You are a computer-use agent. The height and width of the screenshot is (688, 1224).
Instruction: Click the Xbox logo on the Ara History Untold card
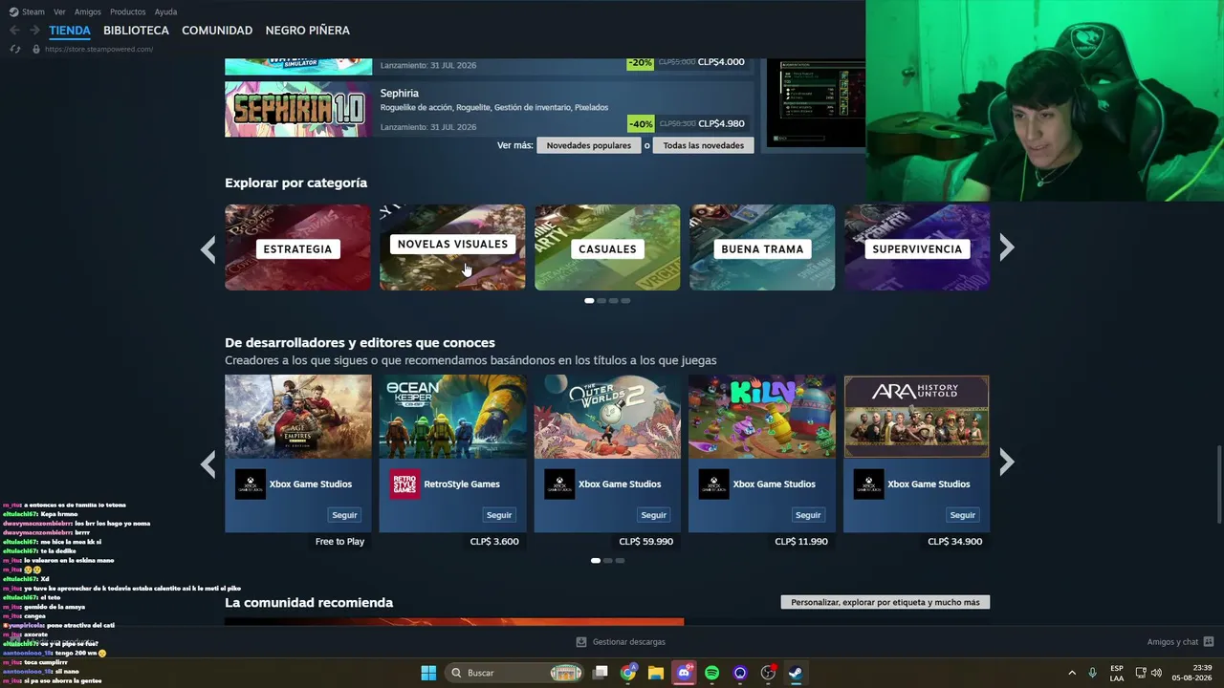(868, 484)
